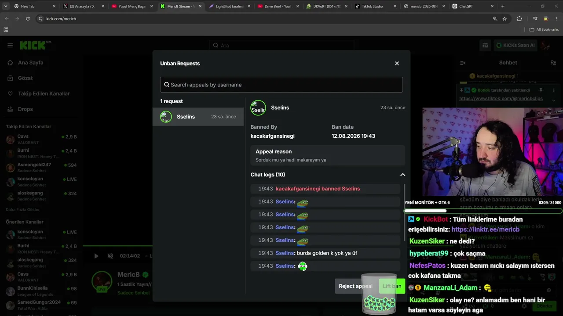Switch to the Yusuf Meriç Başar YouTube tab
The image size is (563, 316).
[x=132, y=6]
